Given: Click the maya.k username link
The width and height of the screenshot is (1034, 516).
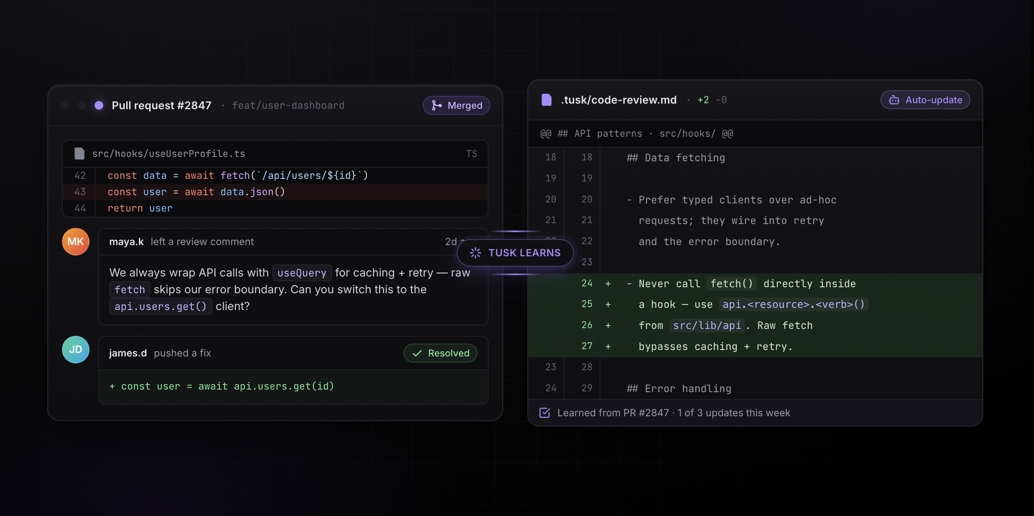Looking at the screenshot, I should (126, 242).
